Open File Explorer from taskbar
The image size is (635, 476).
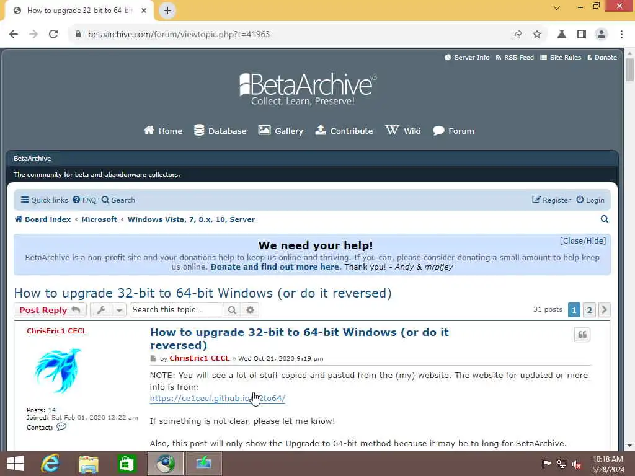click(x=89, y=464)
